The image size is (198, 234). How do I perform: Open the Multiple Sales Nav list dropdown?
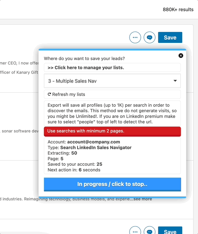112,81
